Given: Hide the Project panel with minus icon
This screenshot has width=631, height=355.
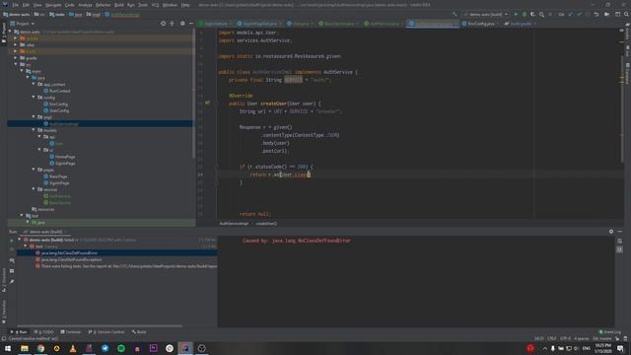Looking at the screenshot, I should coord(191,24).
